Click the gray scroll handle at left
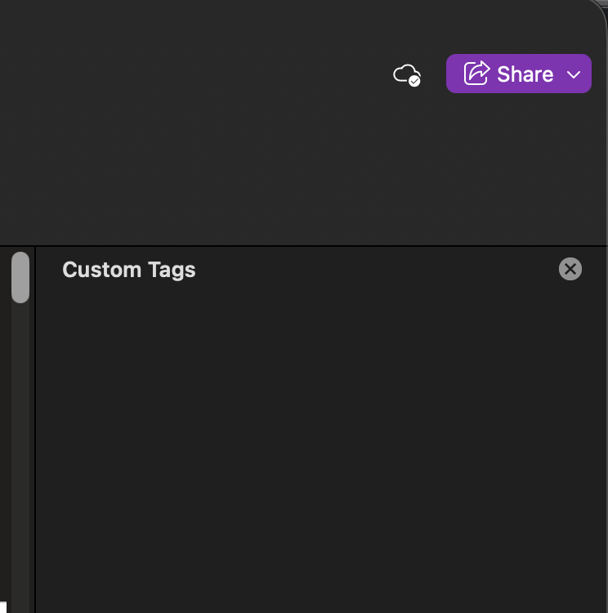 pos(20,277)
